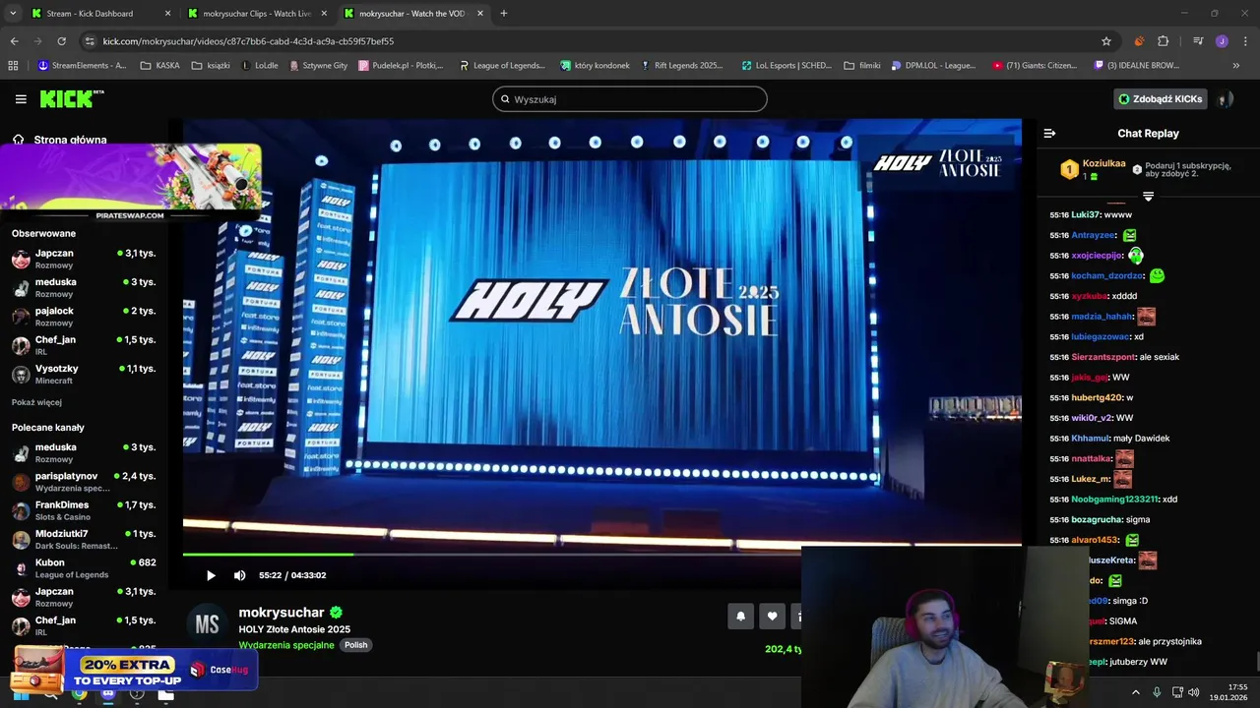This screenshot has width=1260, height=708.
Task: Open Pudelek.pl bookmark
Action: tap(401, 66)
